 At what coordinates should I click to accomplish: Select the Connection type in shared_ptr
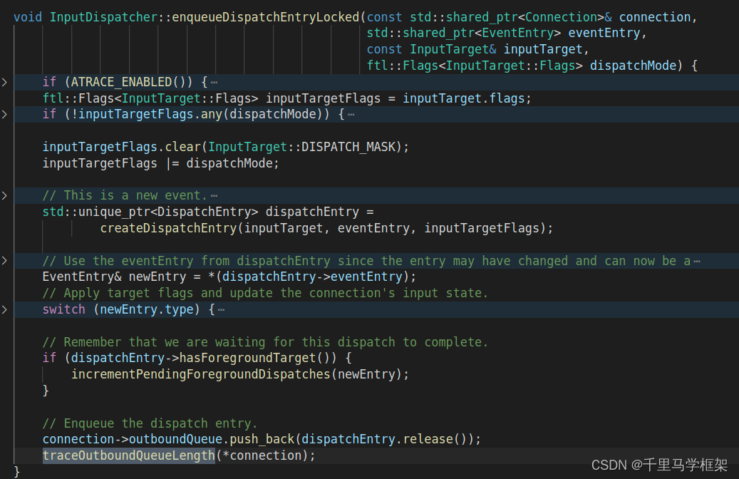tap(561, 17)
